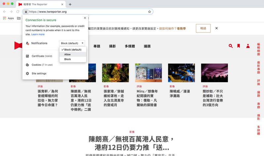Screen dimensions: 264x156
Task: Close the Connection is secure popup
Action: (85, 18)
